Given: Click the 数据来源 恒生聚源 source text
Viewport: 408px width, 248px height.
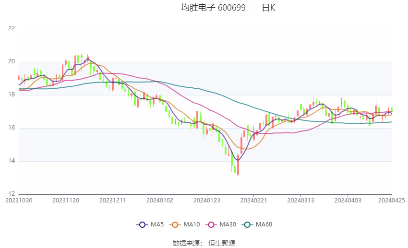Looking at the screenshot, I should click(204, 243).
